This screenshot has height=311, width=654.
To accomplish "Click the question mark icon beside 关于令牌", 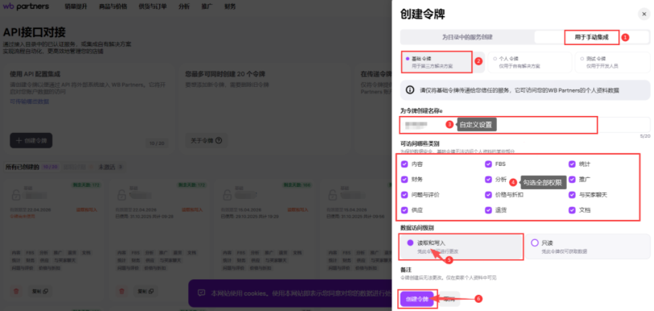I will pos(218,140).
